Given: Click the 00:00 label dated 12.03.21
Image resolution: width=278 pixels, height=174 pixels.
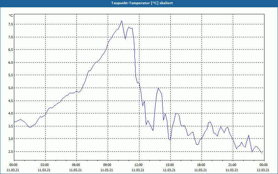Looking at the screenshot, I should click(264, 165).
